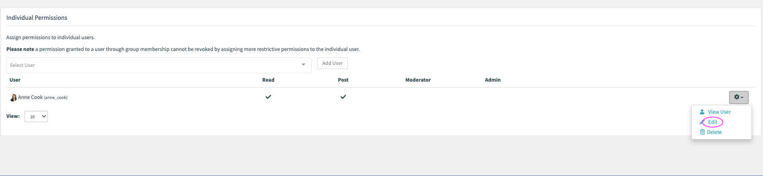Click the trash can icon beside Delete
Screen dimensions: 763x176
[702, 132]
